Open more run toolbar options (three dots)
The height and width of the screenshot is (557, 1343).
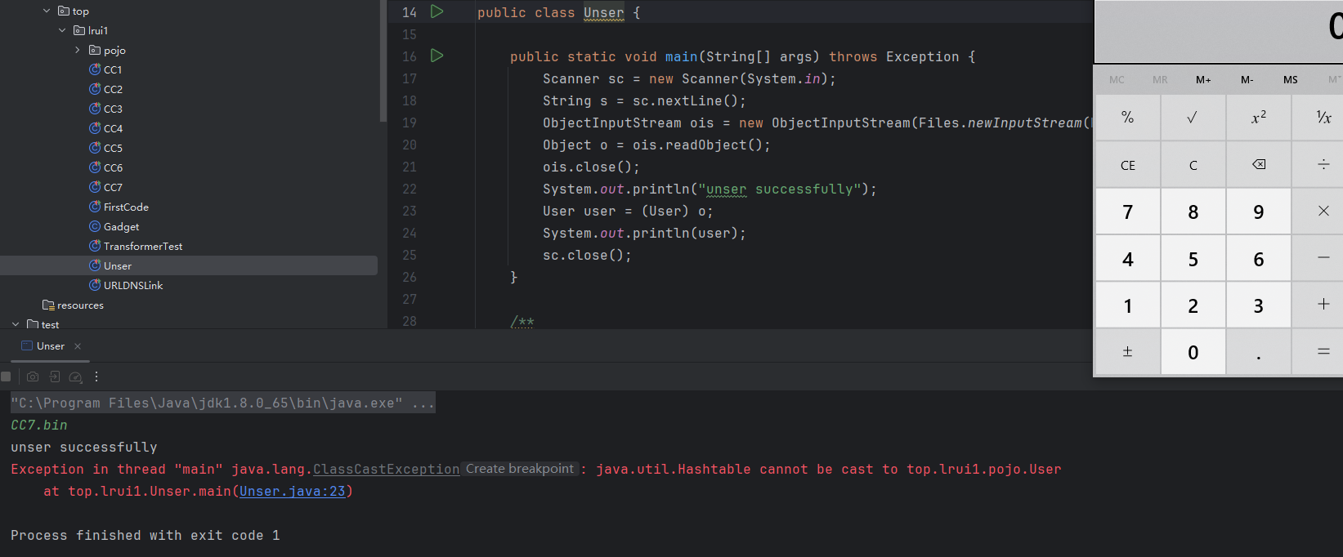96,377
